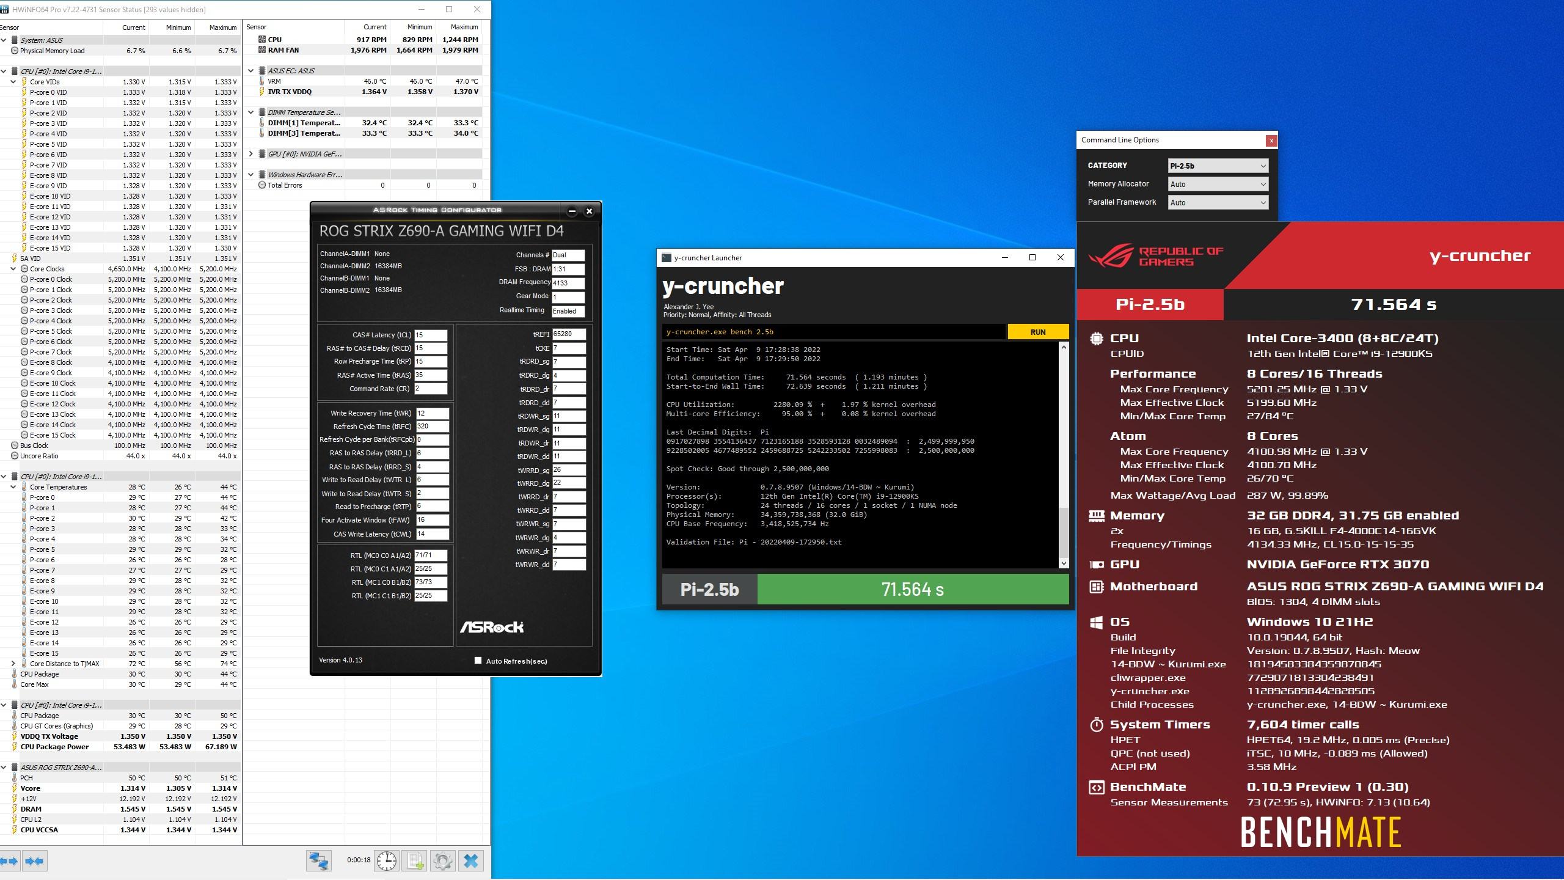Click the BenchMate code-bracket icon

click(1097, 787)
